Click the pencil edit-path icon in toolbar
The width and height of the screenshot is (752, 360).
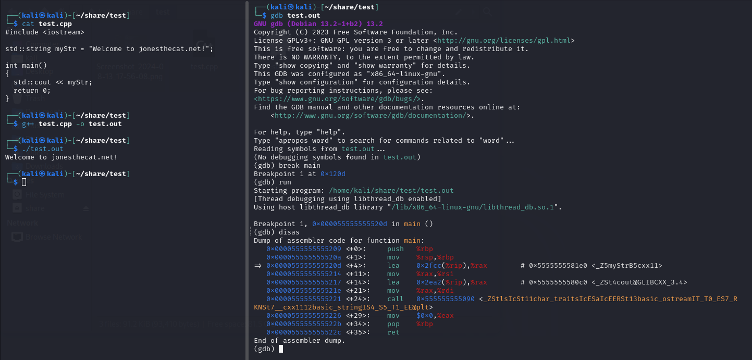click(458, 11)
